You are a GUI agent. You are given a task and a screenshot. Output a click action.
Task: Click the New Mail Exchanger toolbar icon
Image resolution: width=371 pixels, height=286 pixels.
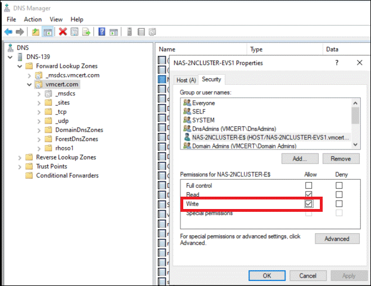(152, 32)
